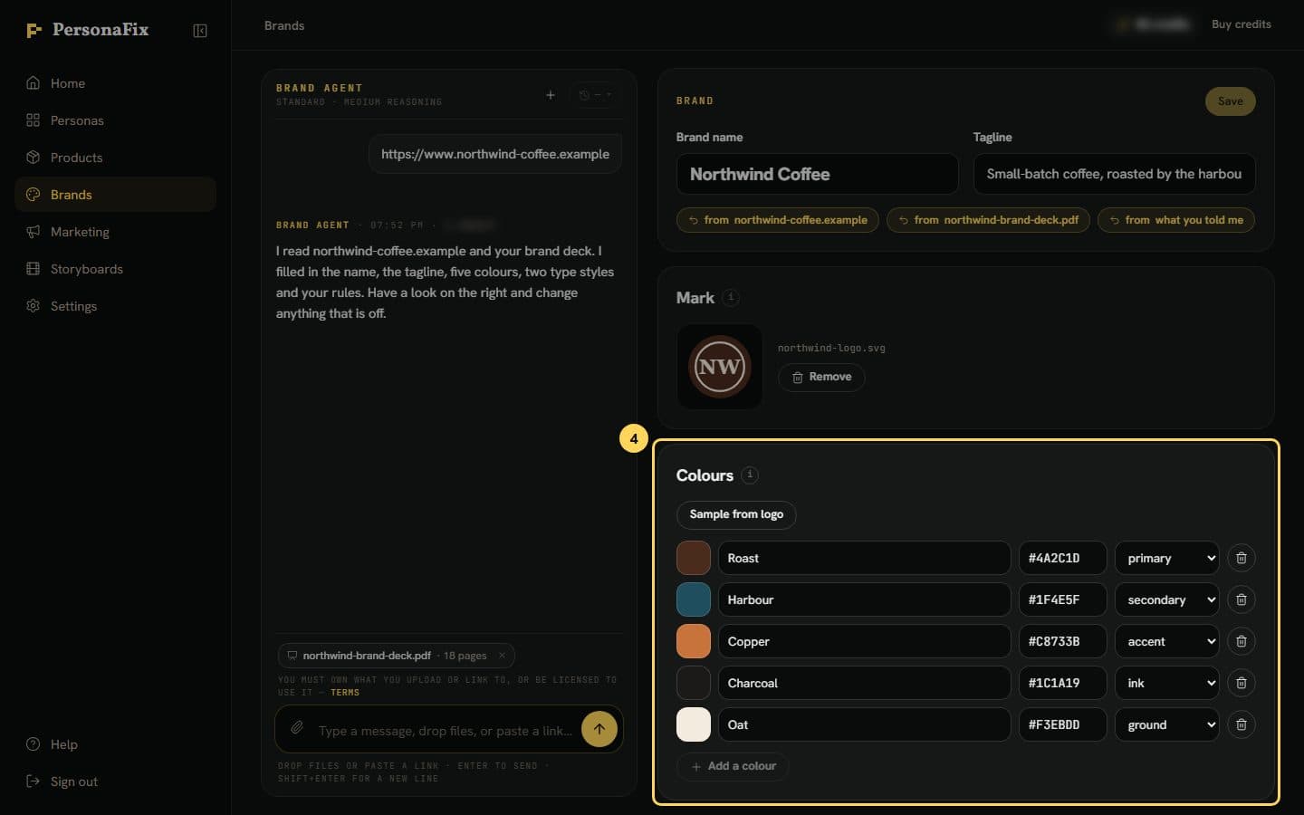Remove northwind-brand-deck.pdf attachment

coord(502,656)
